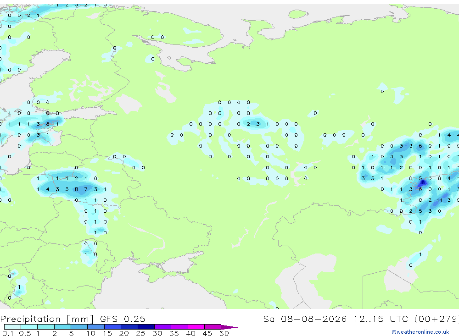Choose the 2–5 mm legend swatch

pyautogui.click(x=62, y=327)
